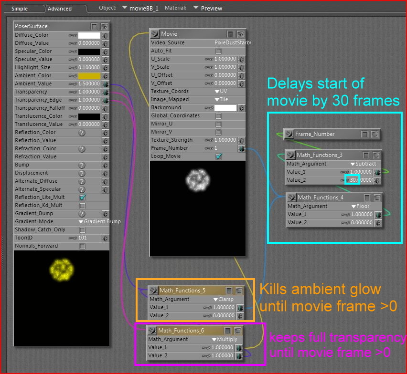Toggle Math_Functions_5 options panel icon

pyautogui.click(x=229, y=291)
